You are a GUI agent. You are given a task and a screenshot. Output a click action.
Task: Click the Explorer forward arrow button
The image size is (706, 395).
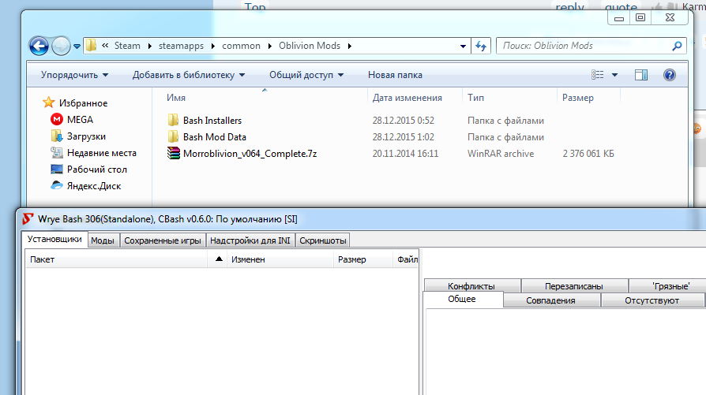point(61,46)
